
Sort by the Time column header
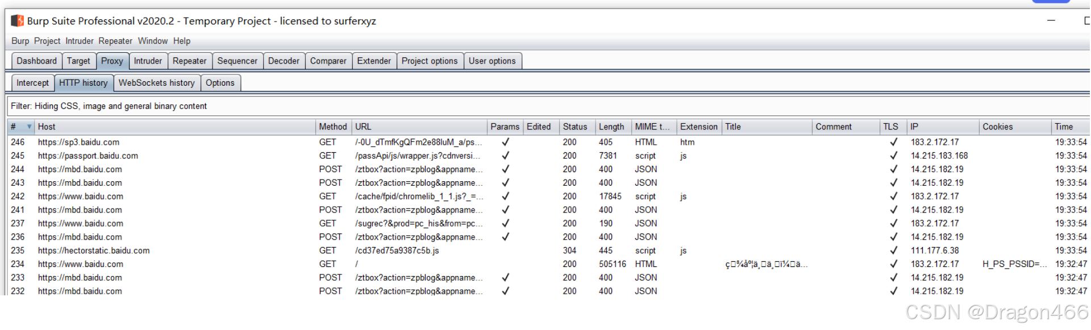pos(1071,127)
